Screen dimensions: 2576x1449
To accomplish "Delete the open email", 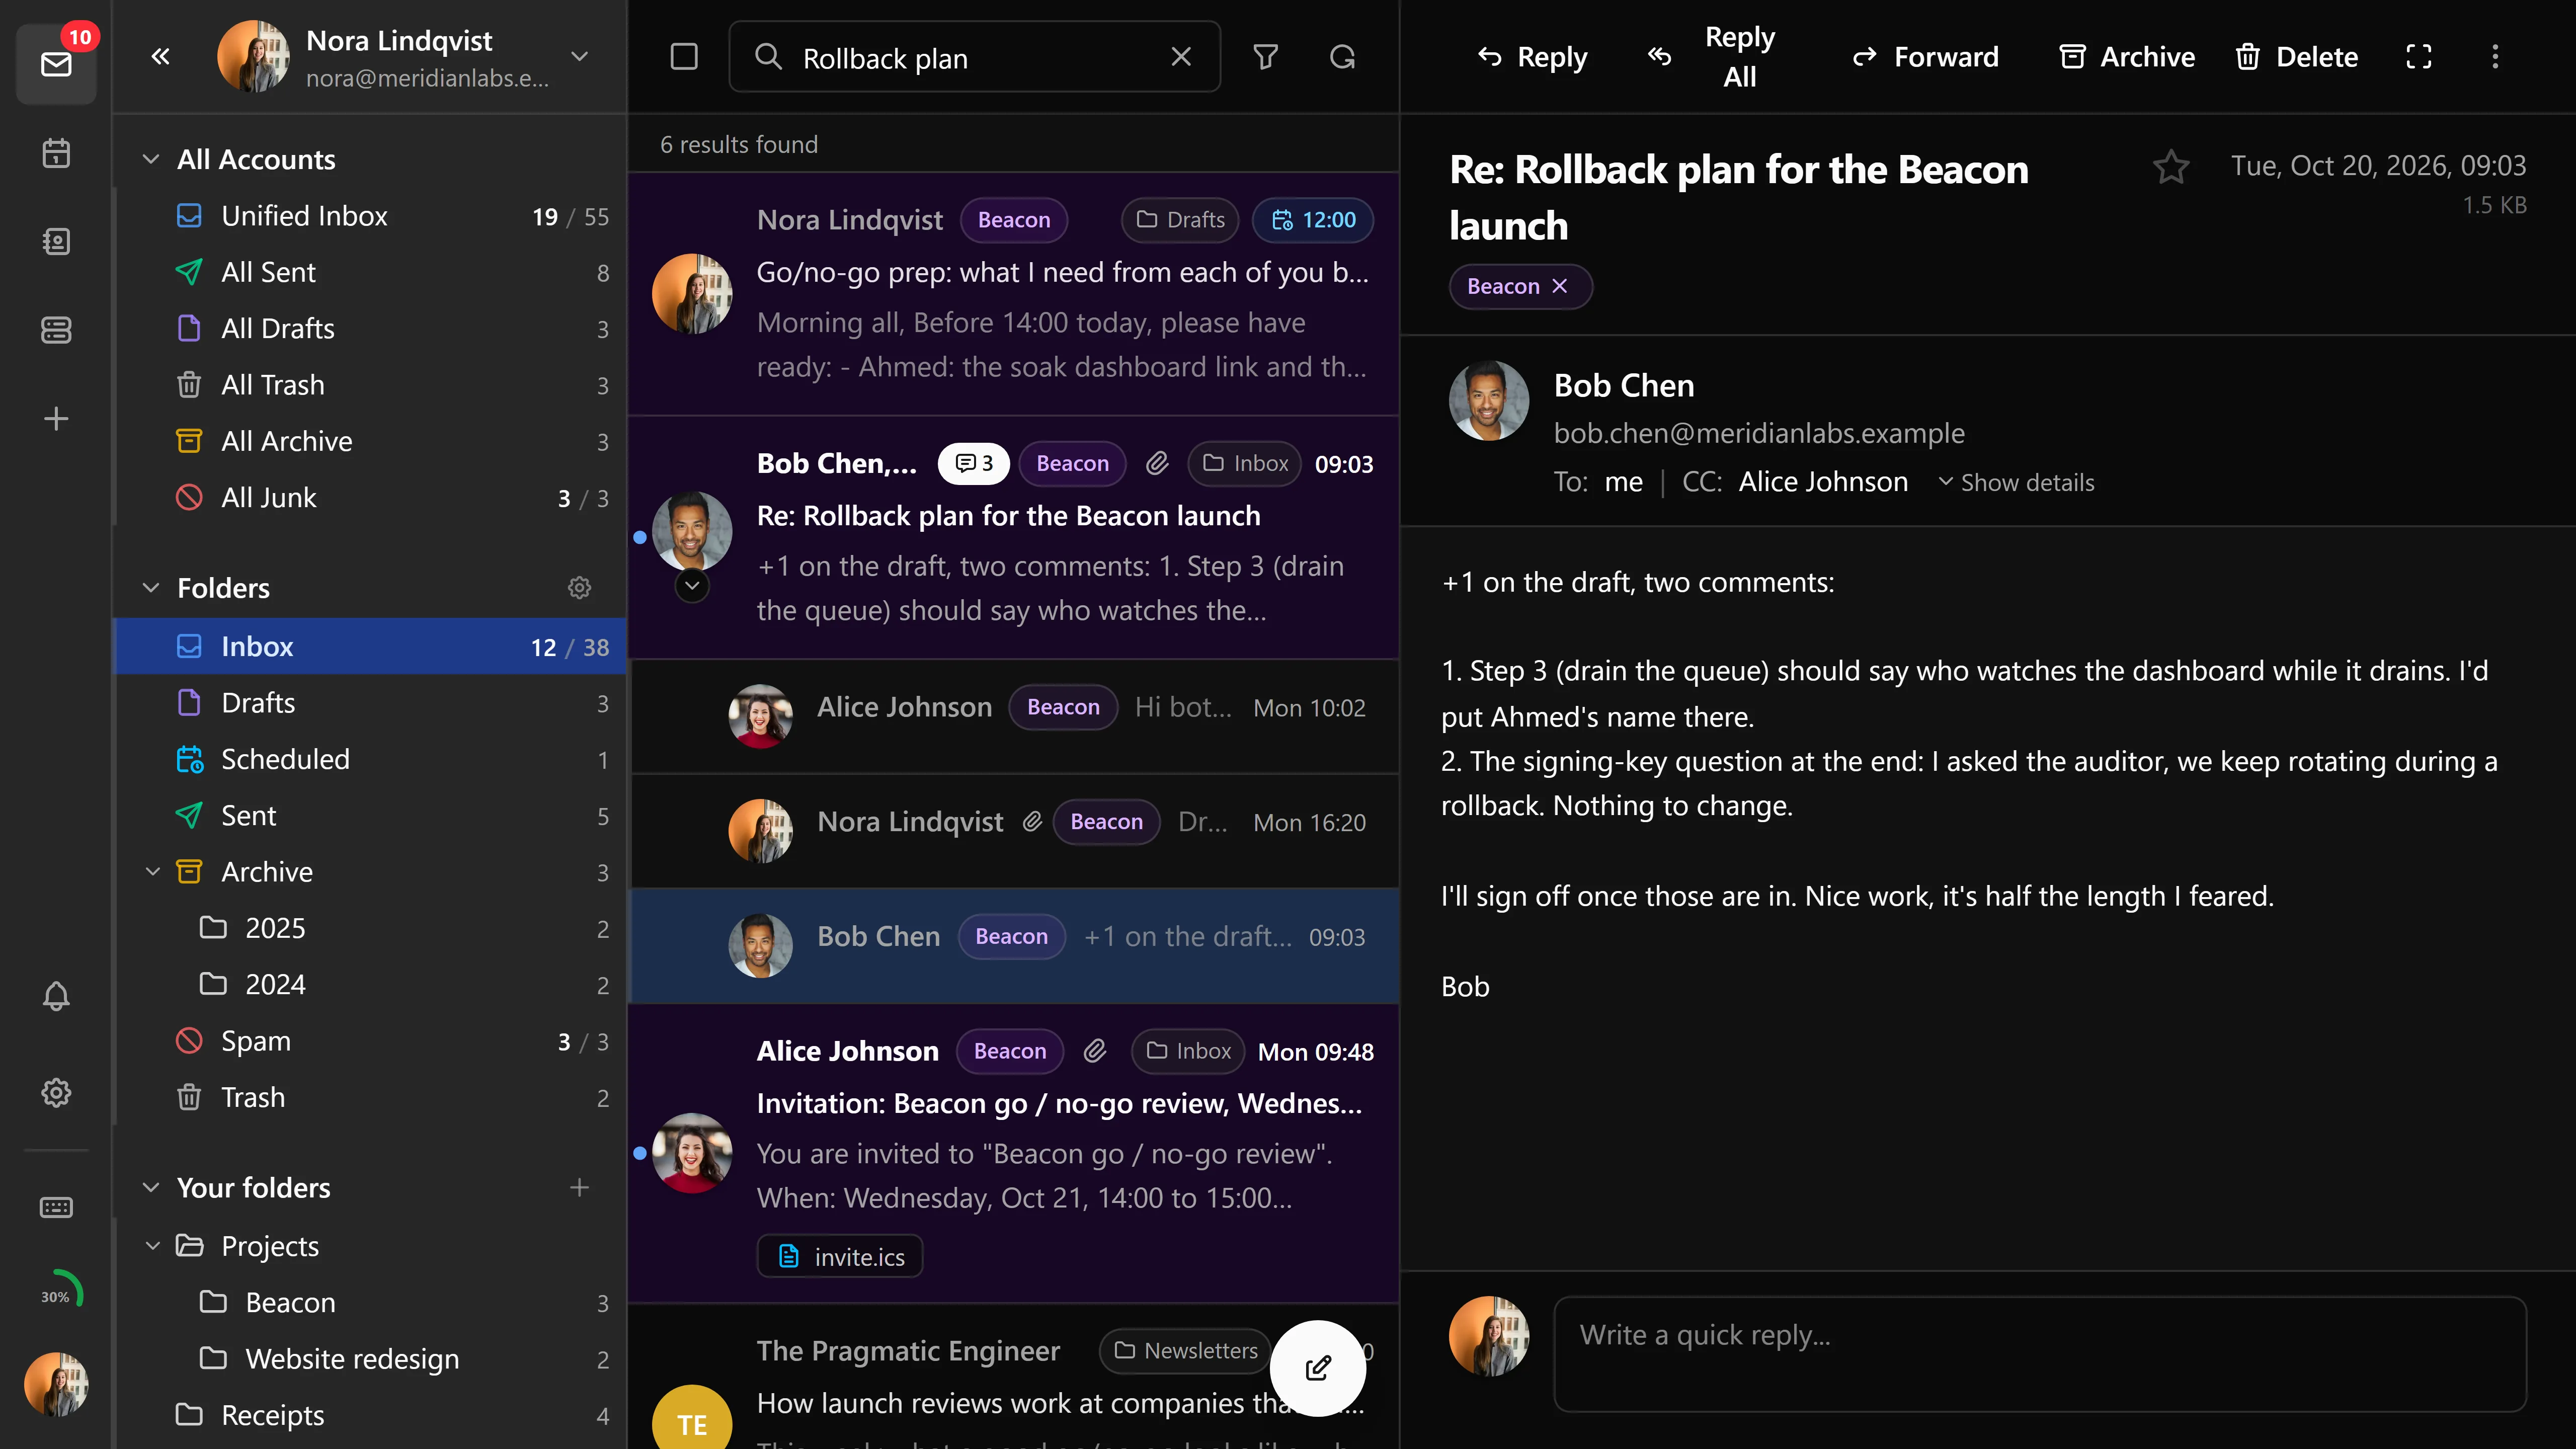I will coord(2296,57).
